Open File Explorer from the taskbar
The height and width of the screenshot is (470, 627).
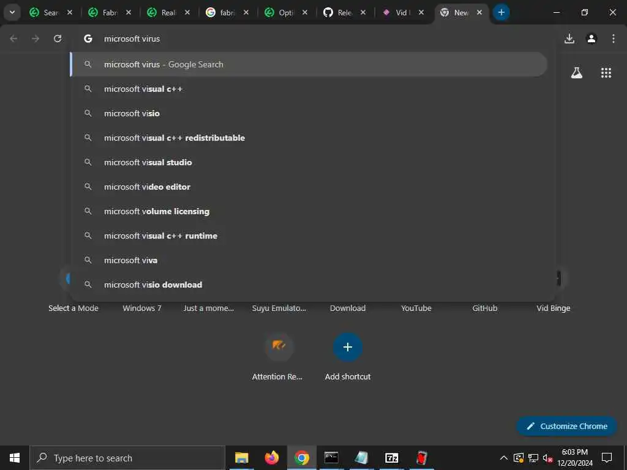[x=241, y=458]
